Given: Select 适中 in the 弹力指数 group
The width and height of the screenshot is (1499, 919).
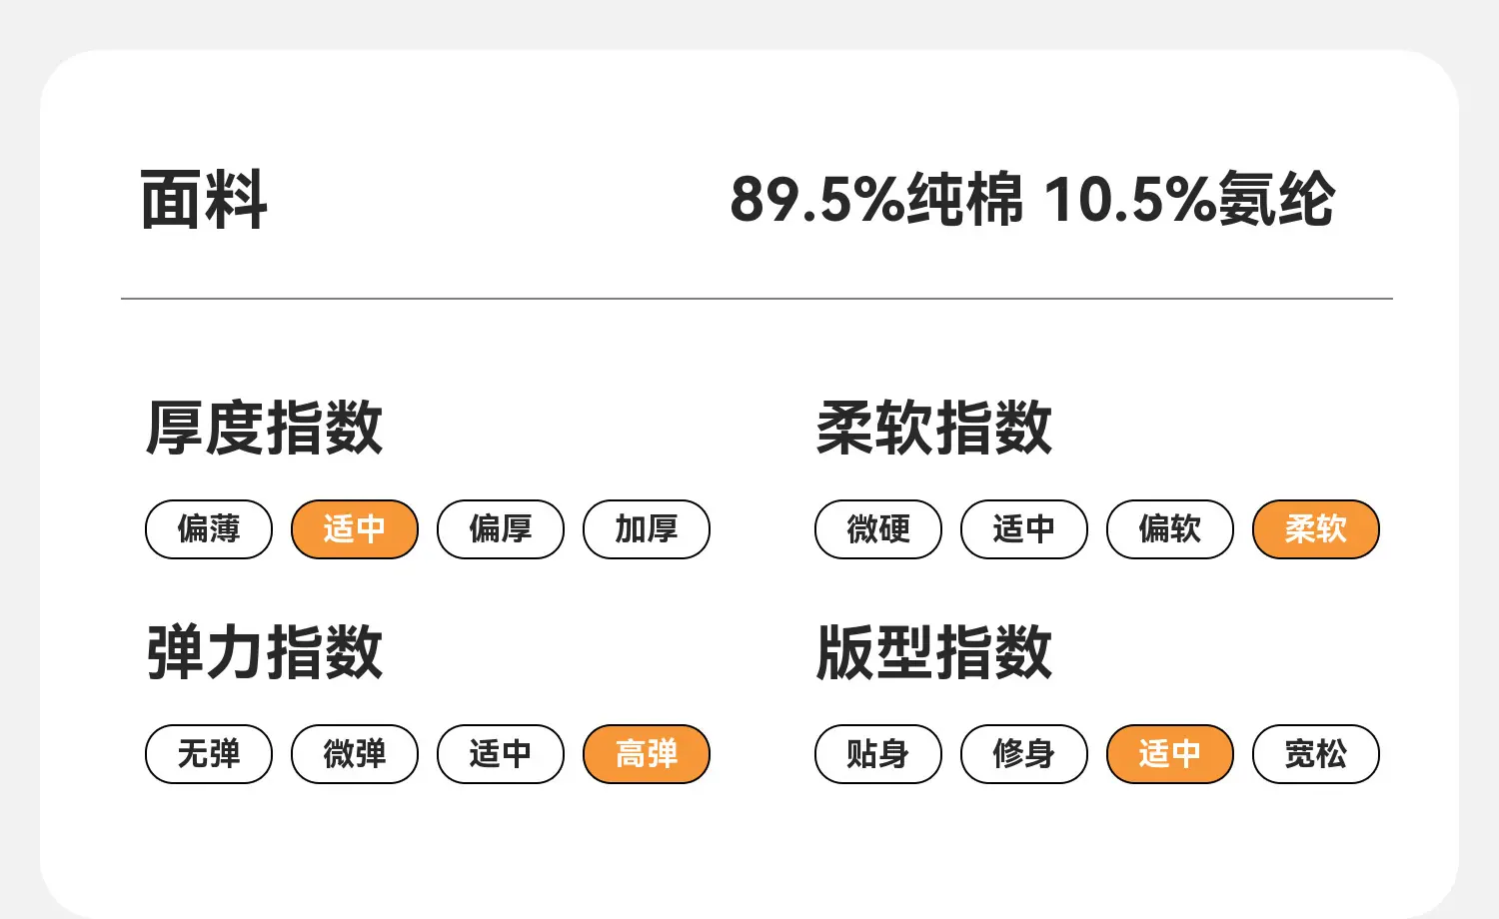Looking at the screenshot, I should coord(501,754).
